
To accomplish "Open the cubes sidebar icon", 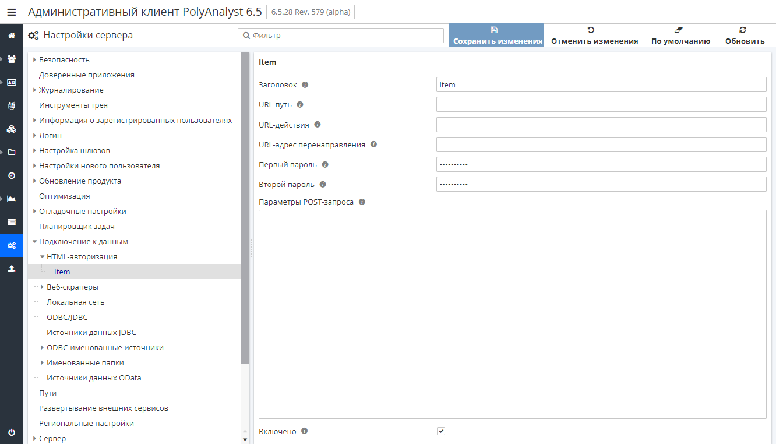I will [x=12, y=129].
